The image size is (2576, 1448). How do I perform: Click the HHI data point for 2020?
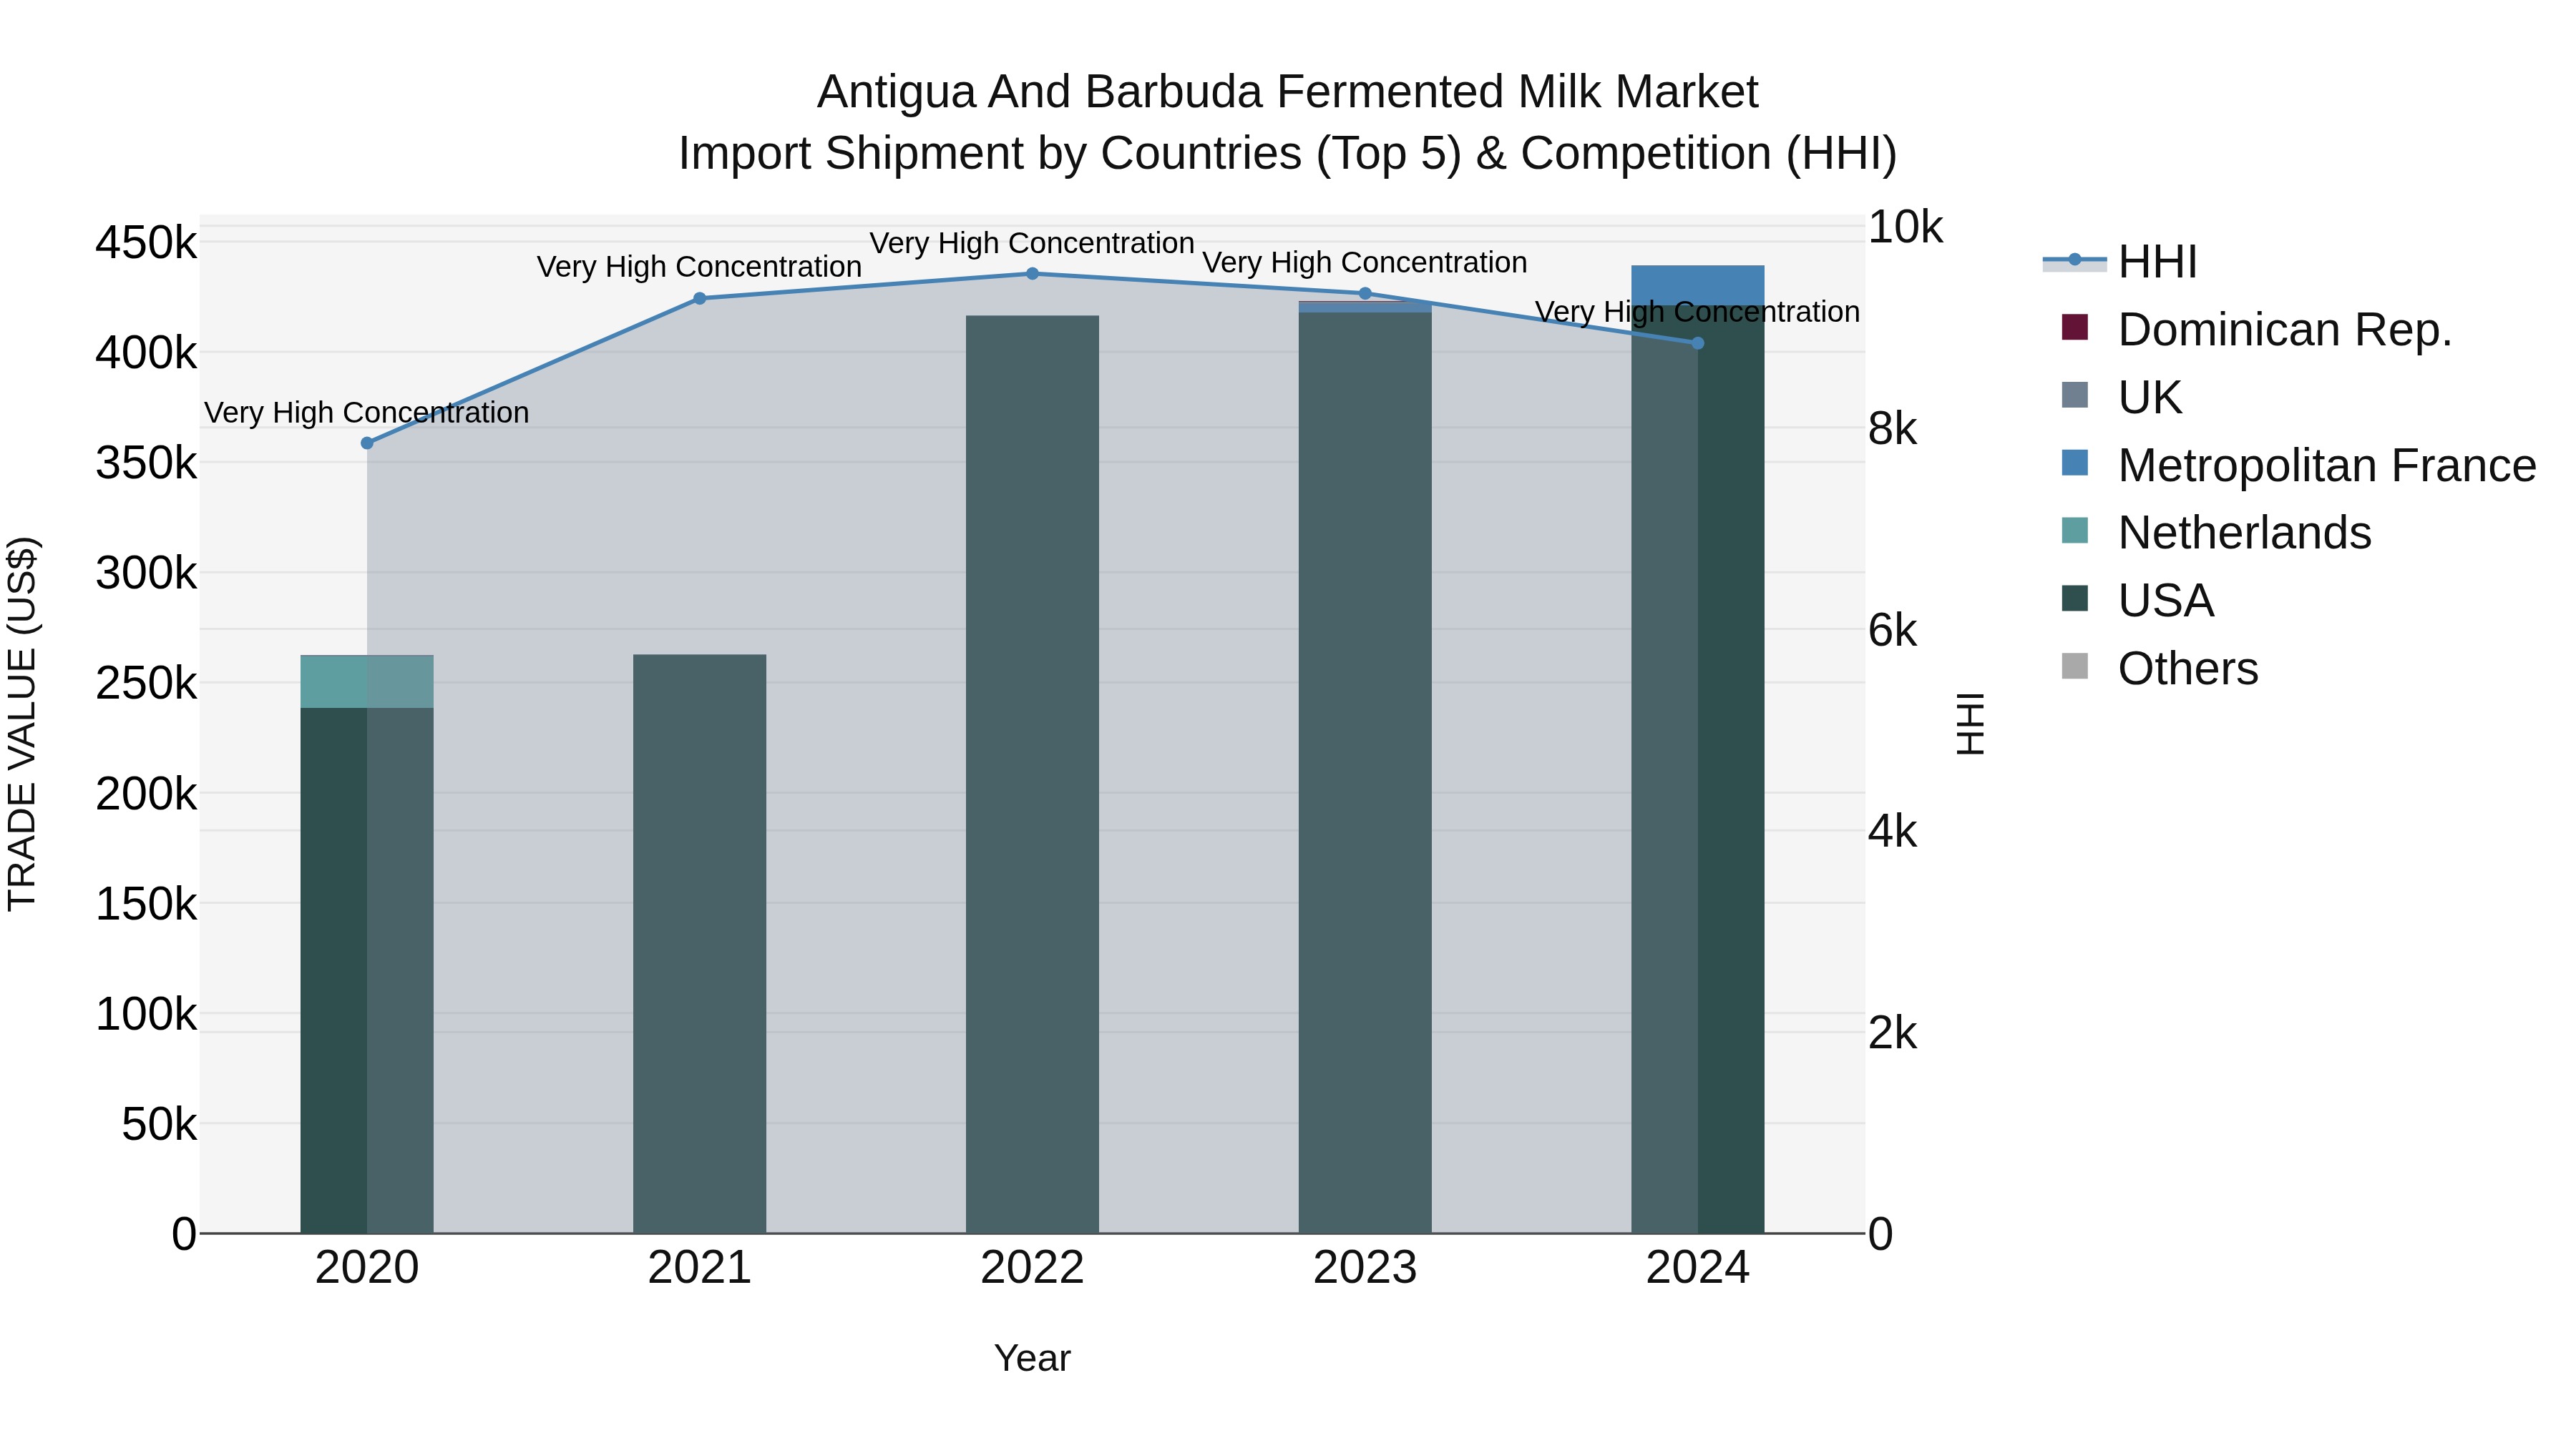[x=367, y=443]
